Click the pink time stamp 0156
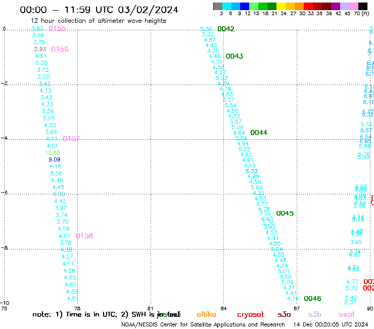The width and height of the screenshot is (374, 329). click(x=60, y=49)
